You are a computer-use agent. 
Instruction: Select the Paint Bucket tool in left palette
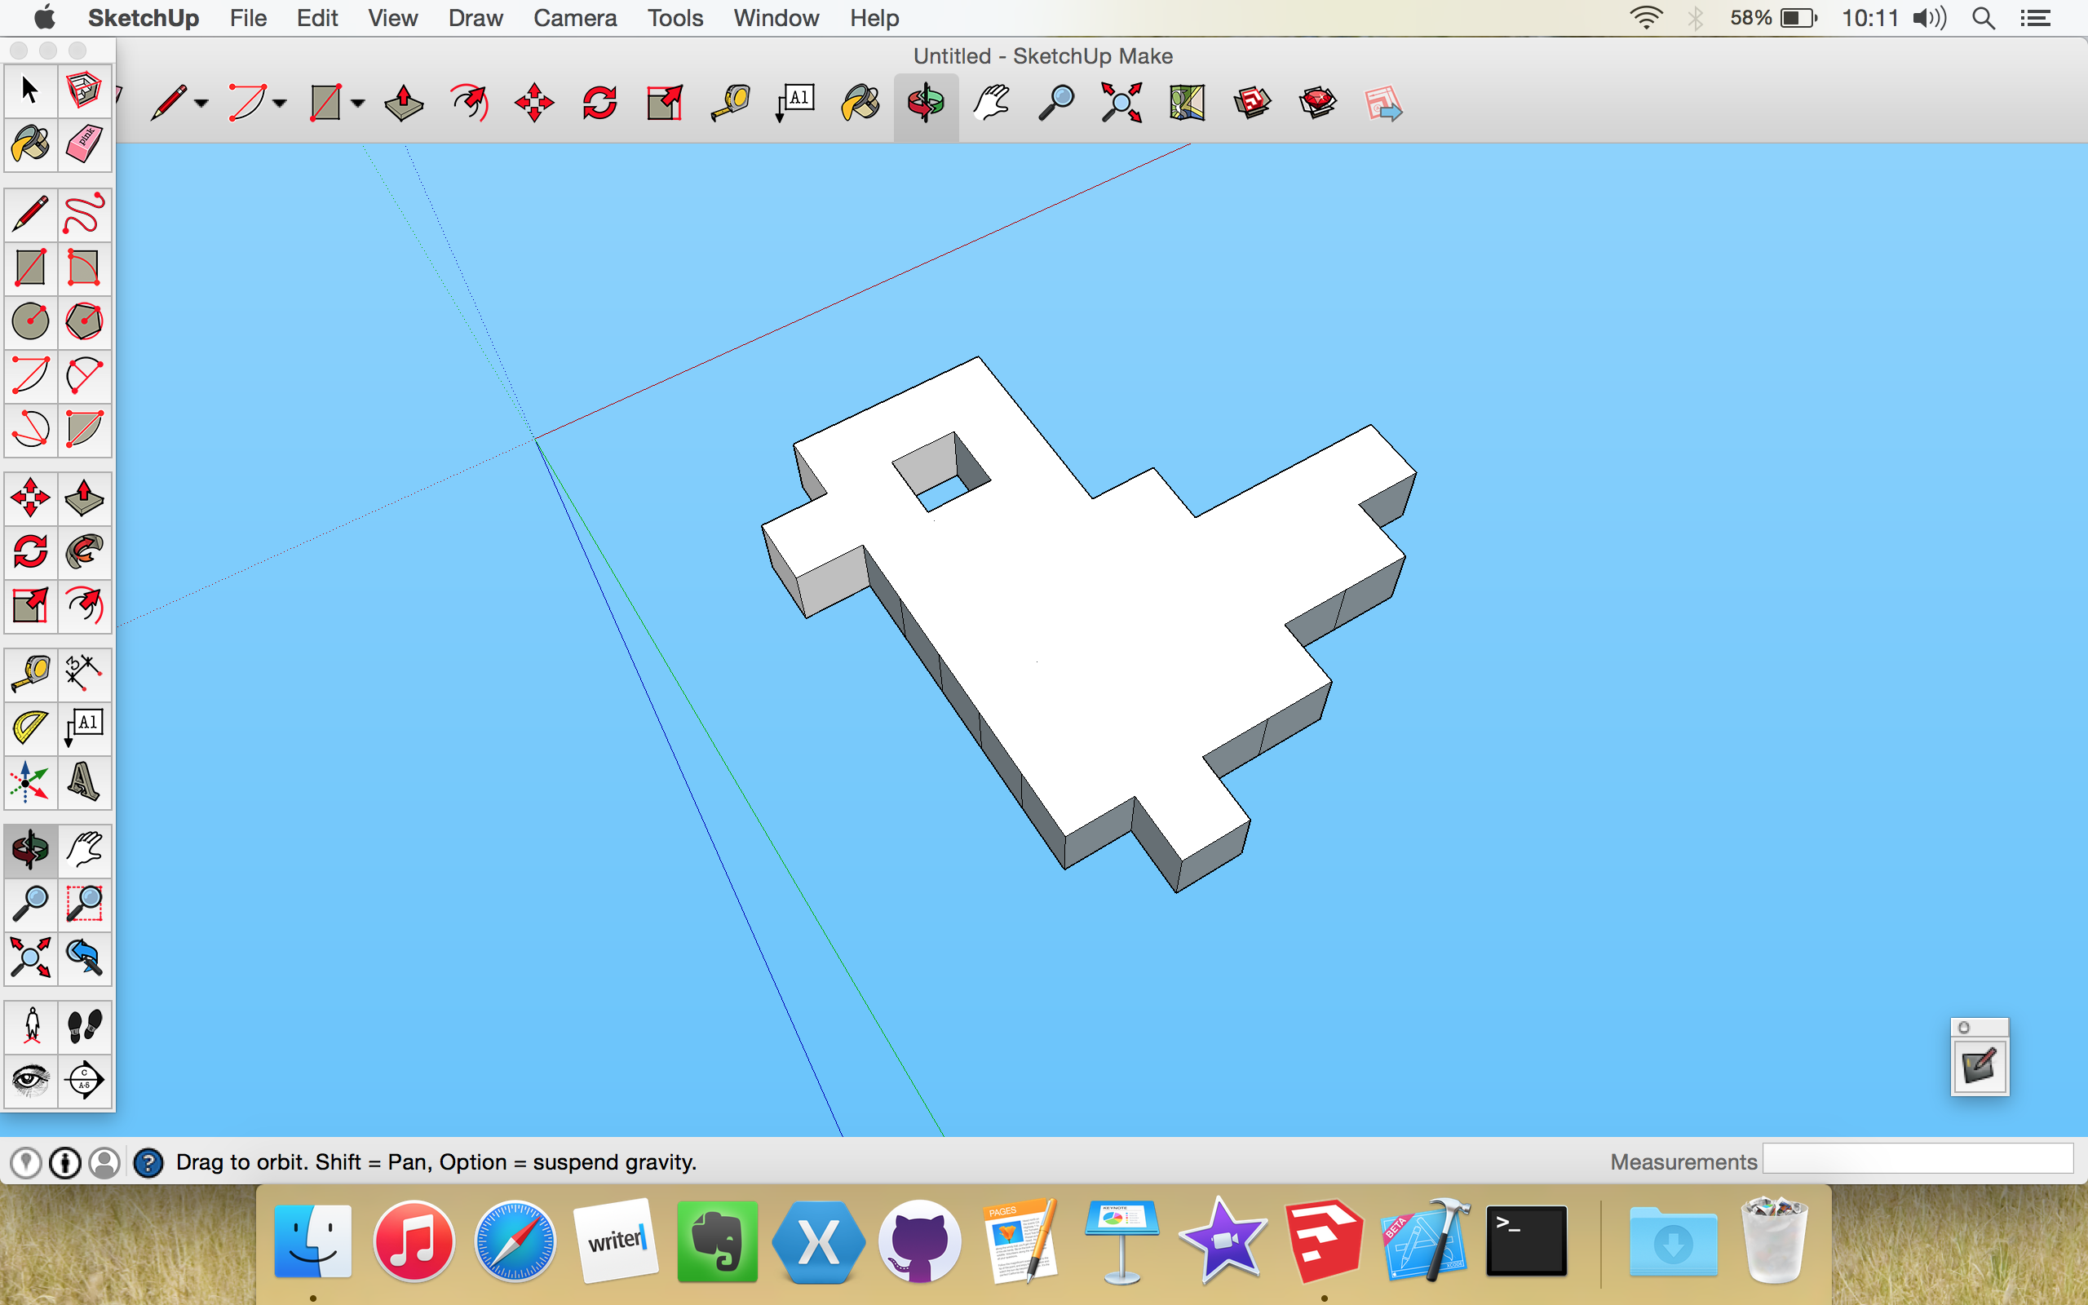[x=30, y=144]
